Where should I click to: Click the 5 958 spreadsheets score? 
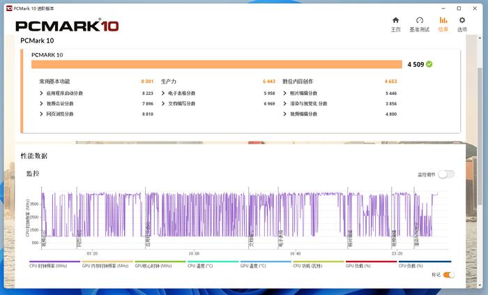(x=269, y=93)
